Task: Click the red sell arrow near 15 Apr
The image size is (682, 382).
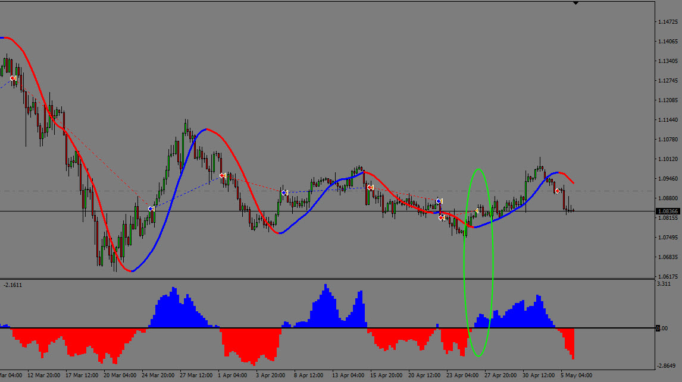Action: pyautogui.click(x=370, y=187)
